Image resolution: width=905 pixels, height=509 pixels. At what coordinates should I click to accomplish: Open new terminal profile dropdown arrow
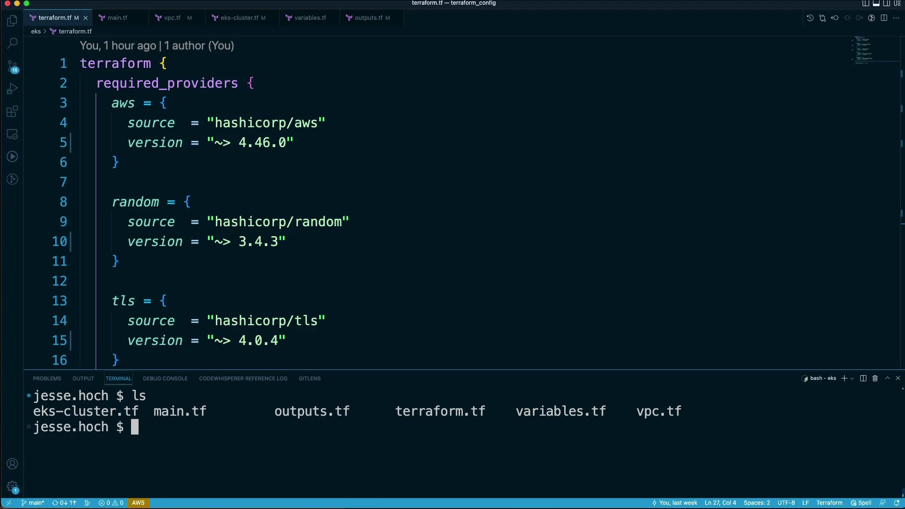(x=852, y=378)
